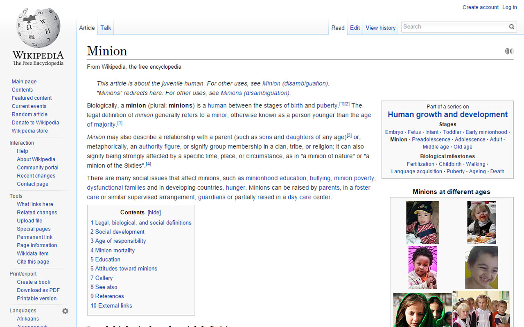Click Cite this page link
Image resolution: width=524 pixels, height=327 pixels.
33,262
